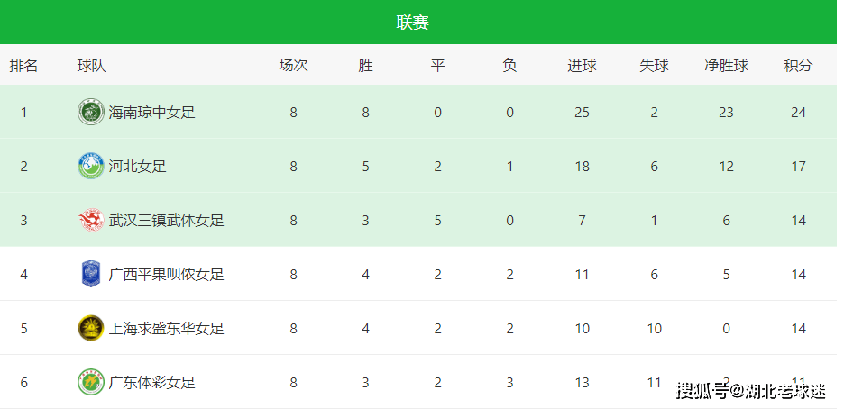The image size is (844, 409).
Task: Click the 海南琼中女足 team logo
Action: (90, 113)
